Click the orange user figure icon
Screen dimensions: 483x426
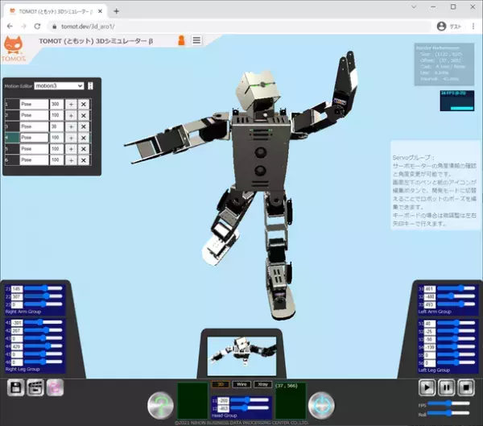click(181, 40)
